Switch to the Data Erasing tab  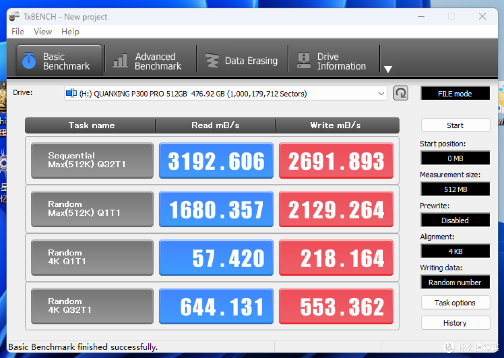(x=242, y=60)
